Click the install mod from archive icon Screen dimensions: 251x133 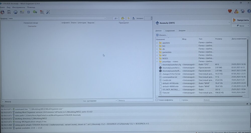pyautogui.click(x=9, y=12)
